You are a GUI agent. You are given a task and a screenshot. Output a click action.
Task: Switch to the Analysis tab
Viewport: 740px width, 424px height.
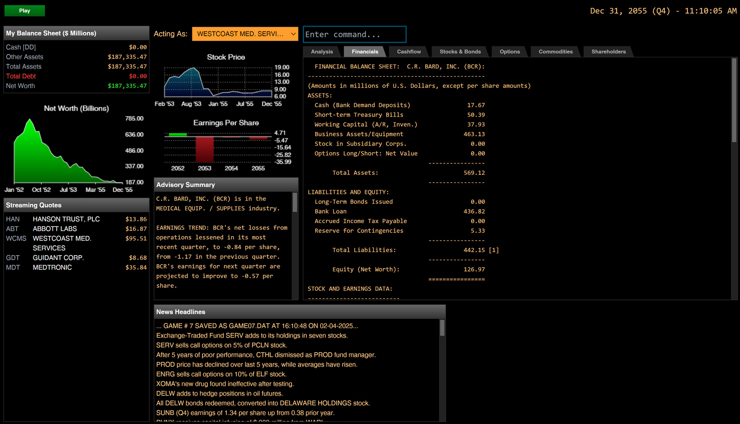click(x=322, y=52)
